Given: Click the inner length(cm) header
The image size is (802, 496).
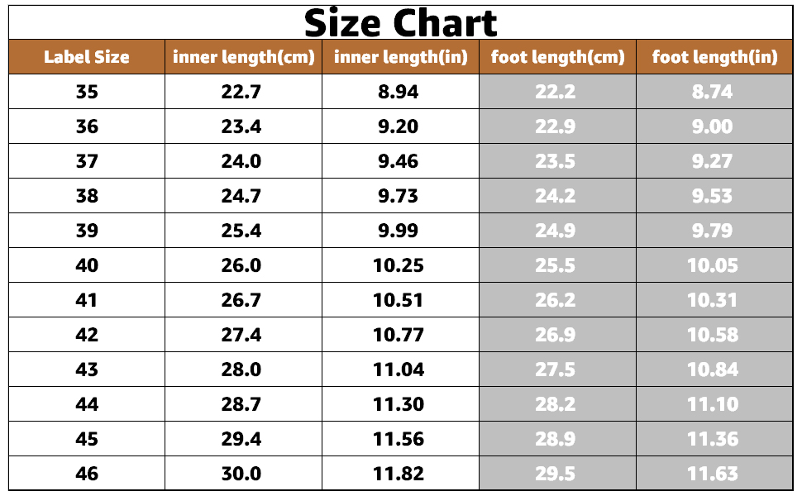Looking at the screenshot, I should click(x=243, y=57).
